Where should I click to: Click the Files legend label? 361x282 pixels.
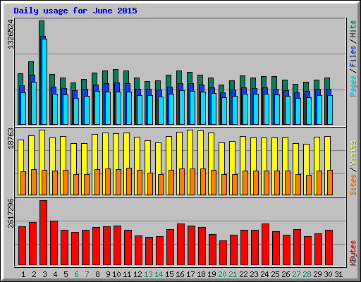(353, 56)
